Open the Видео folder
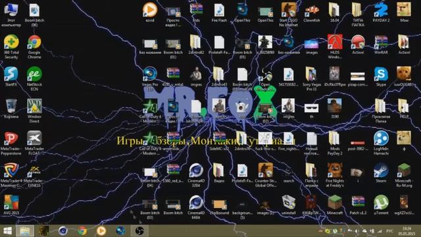Screen dimensions: 421x237 219,172
